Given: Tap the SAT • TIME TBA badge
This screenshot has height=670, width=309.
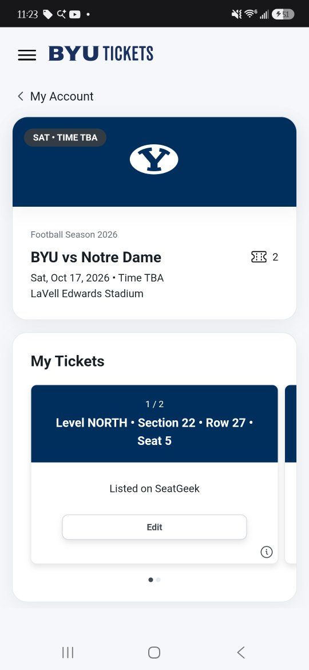Looking at the screenshot, I should coord(65,137).
